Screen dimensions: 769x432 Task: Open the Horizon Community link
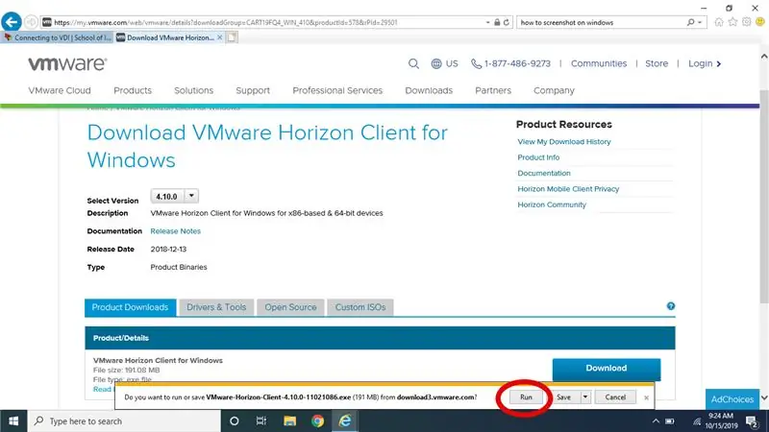552,204
